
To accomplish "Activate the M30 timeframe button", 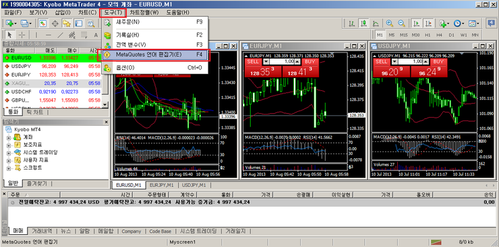I will [415, 35].
